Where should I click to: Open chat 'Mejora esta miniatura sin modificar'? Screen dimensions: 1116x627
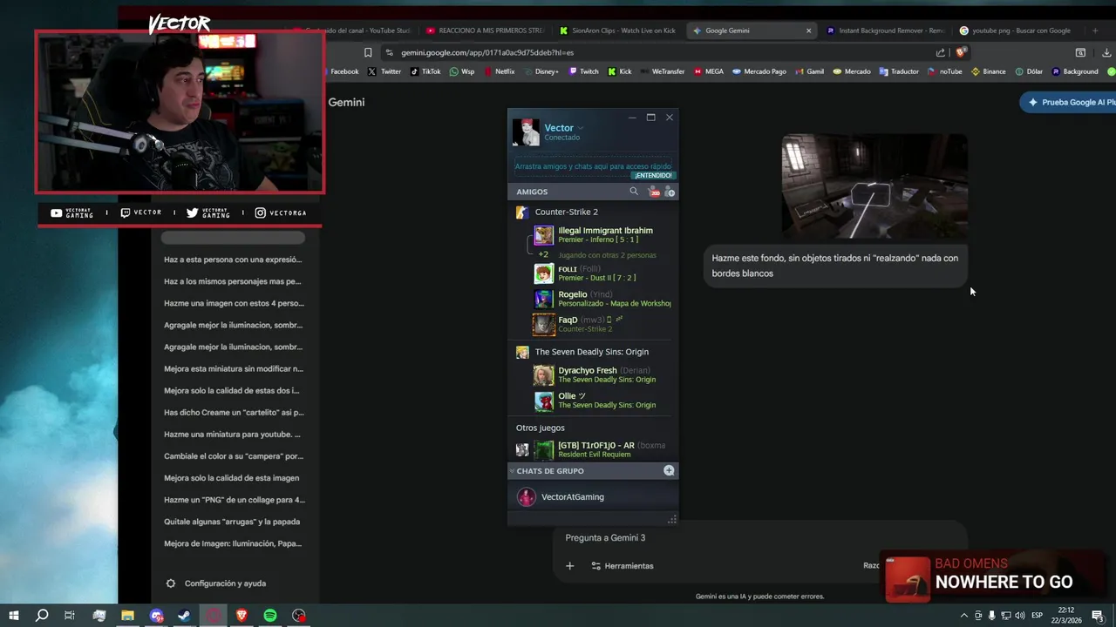(233, 368)
